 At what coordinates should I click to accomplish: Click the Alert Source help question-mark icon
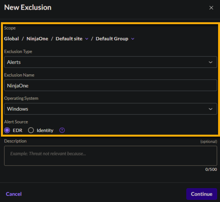coord(62,130)
